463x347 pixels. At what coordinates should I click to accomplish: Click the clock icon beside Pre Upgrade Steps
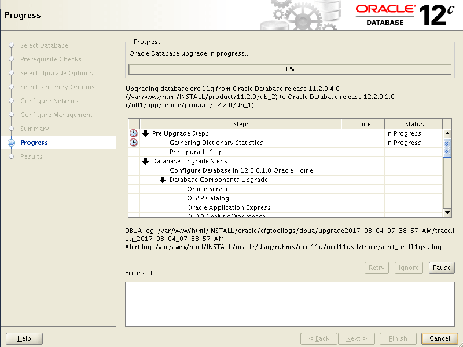click(x=134, y=133)
